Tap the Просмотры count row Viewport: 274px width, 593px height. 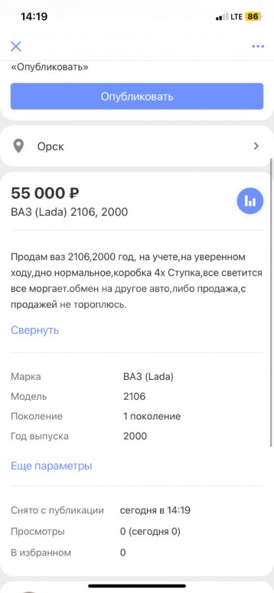coord(96,532)
